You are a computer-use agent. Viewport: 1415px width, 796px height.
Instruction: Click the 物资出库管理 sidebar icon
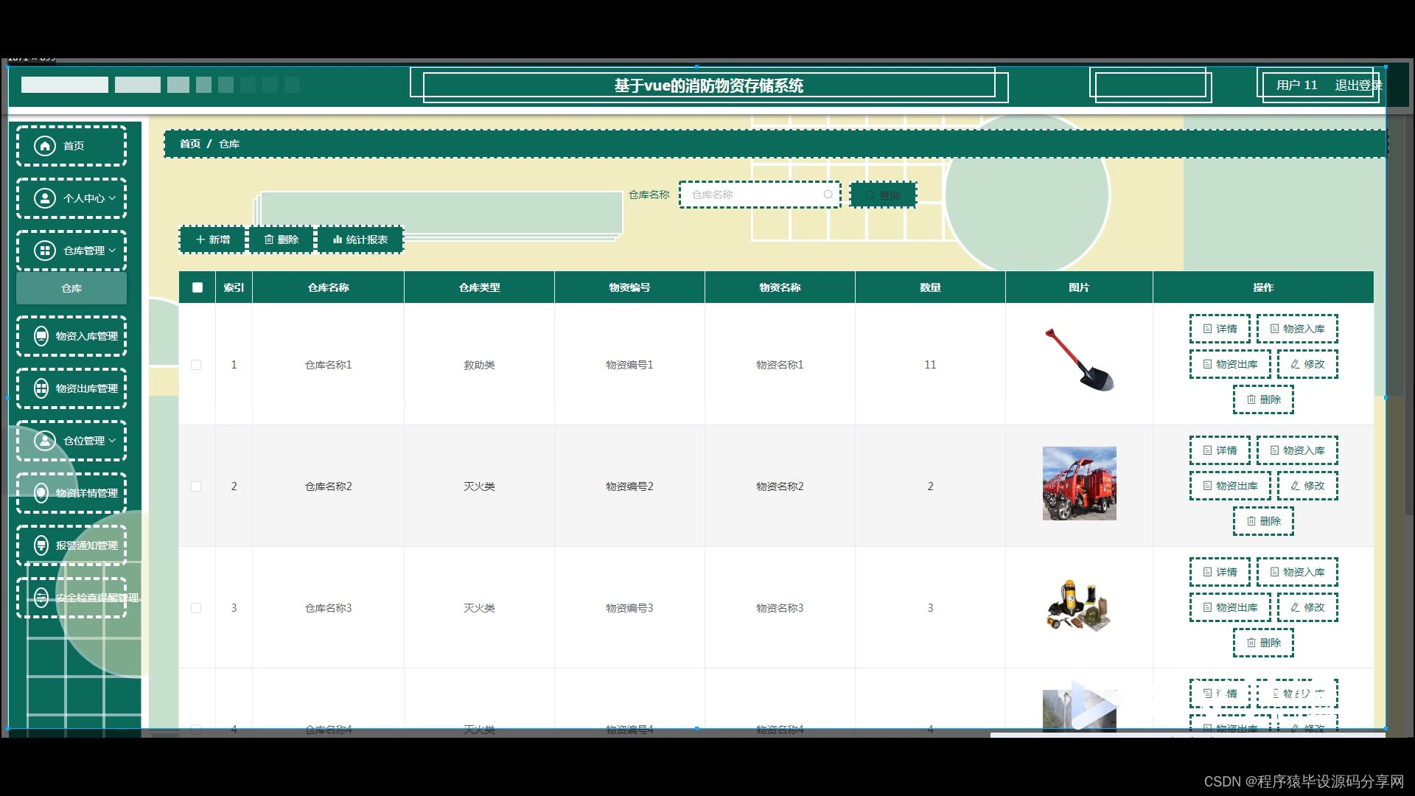[42, 388]
